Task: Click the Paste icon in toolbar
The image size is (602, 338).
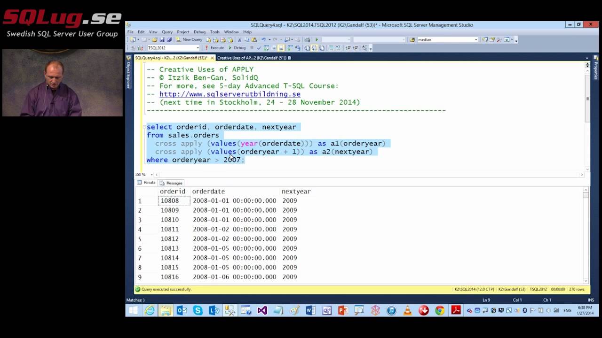Action: (x=254, y=40)
